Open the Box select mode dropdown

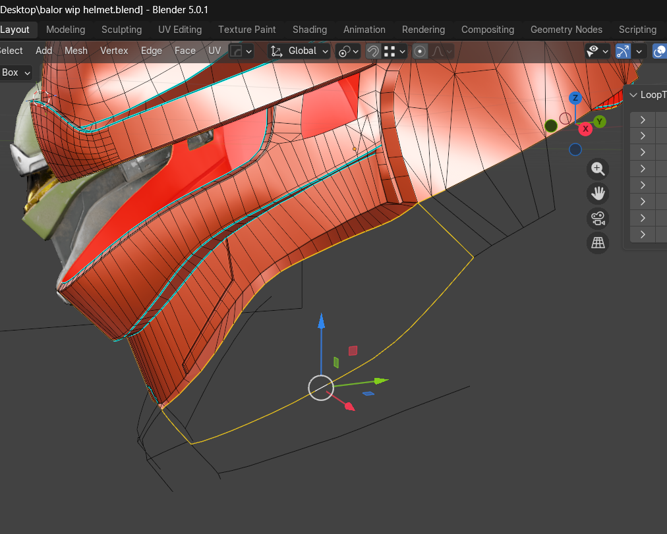[x=16, y=72]
